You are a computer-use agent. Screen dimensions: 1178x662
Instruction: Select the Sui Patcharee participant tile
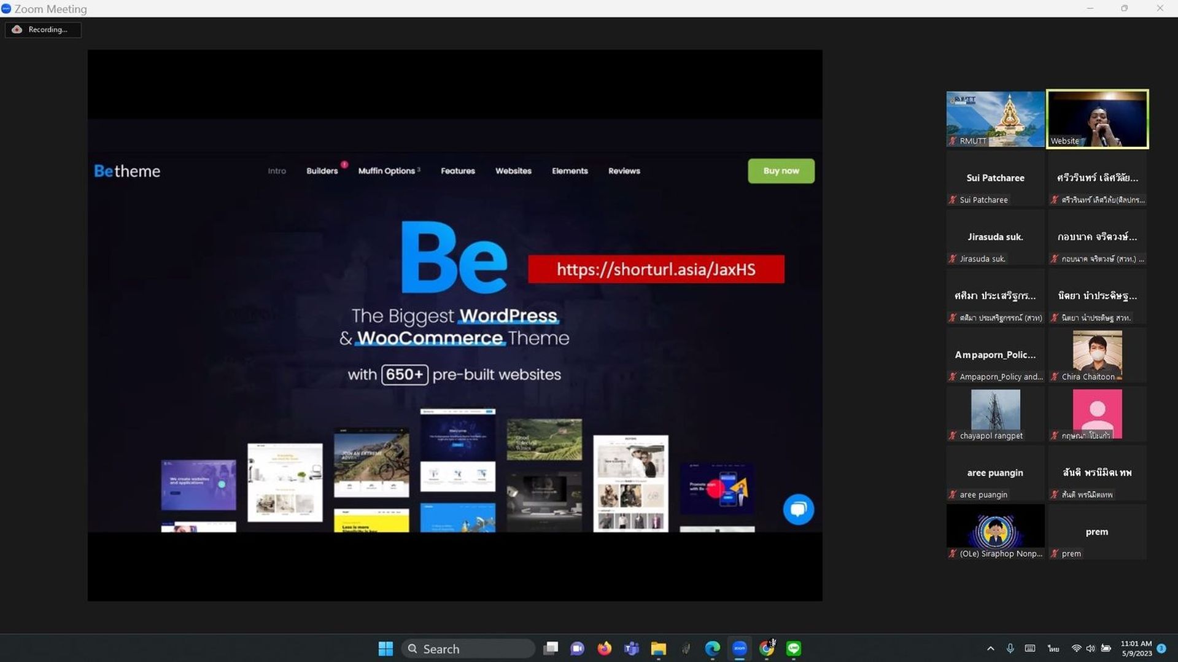point(995,178)
